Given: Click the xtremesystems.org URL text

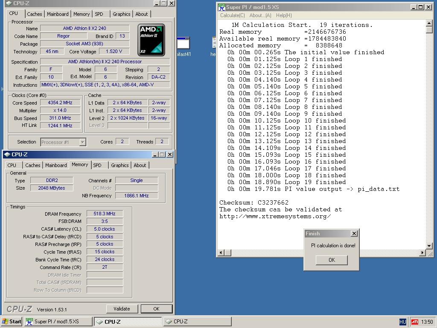Looking at the screenshot, I should pos(275,216).
